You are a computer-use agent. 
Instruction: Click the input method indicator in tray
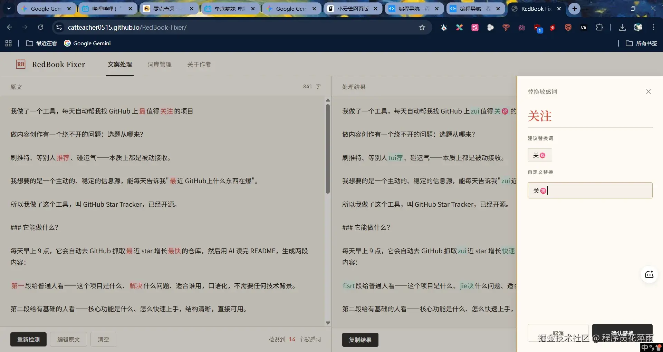tap(645, 348)
